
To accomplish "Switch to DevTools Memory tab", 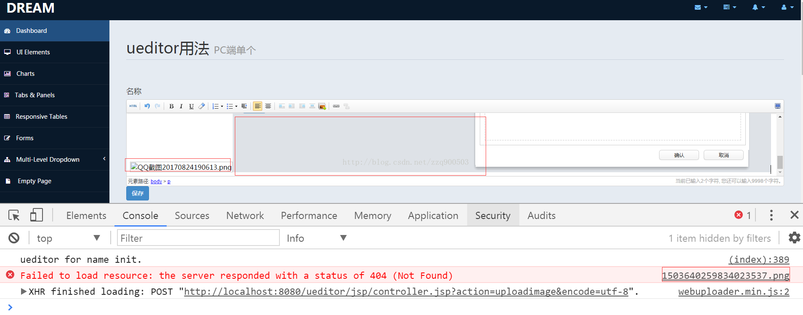I will [x=372, y=216].
